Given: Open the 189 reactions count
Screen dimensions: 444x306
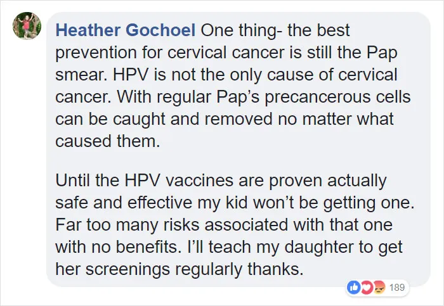Looking at the screenshot, I should click(396, 288).
